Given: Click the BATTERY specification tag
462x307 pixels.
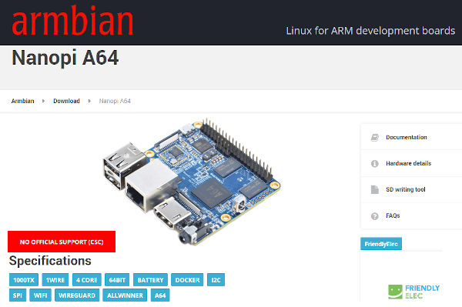Looking at the screenshot, I should (150, 279).
